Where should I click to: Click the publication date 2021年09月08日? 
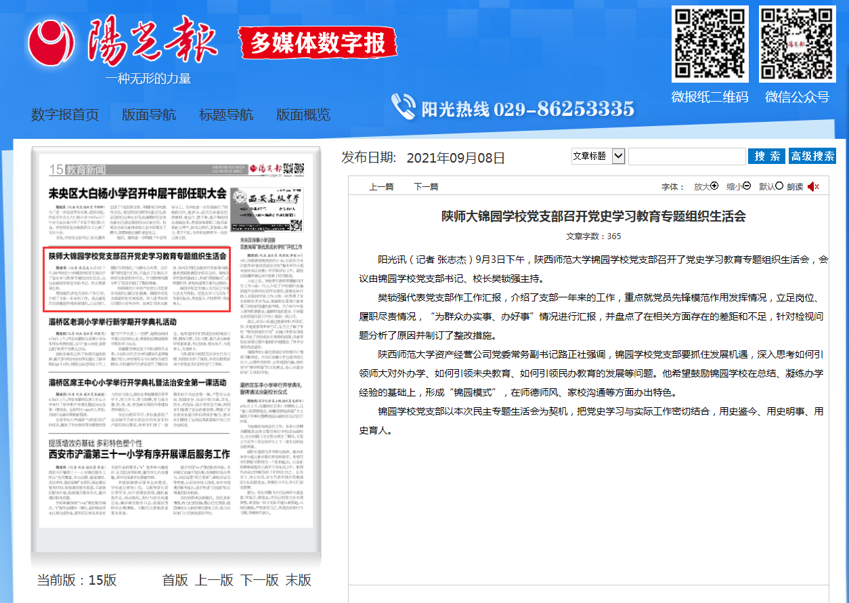click(x=456, y=158)
